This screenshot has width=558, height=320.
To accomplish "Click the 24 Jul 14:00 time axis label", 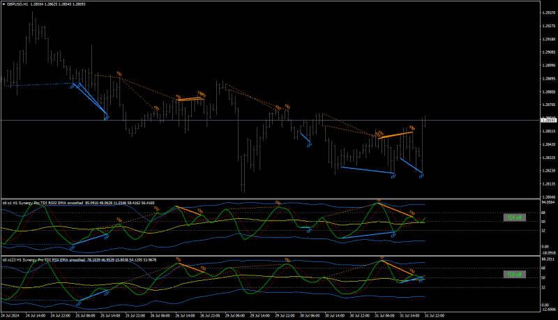I will (35, 315).
